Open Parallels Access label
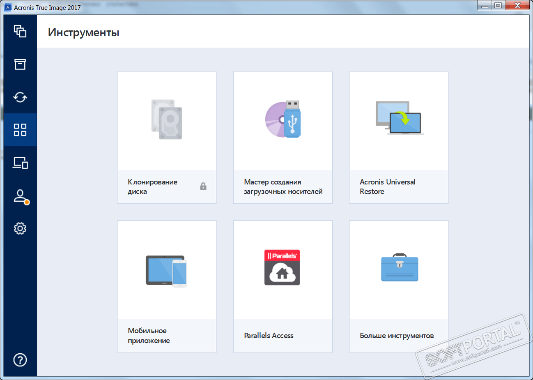 pos(269,336)
